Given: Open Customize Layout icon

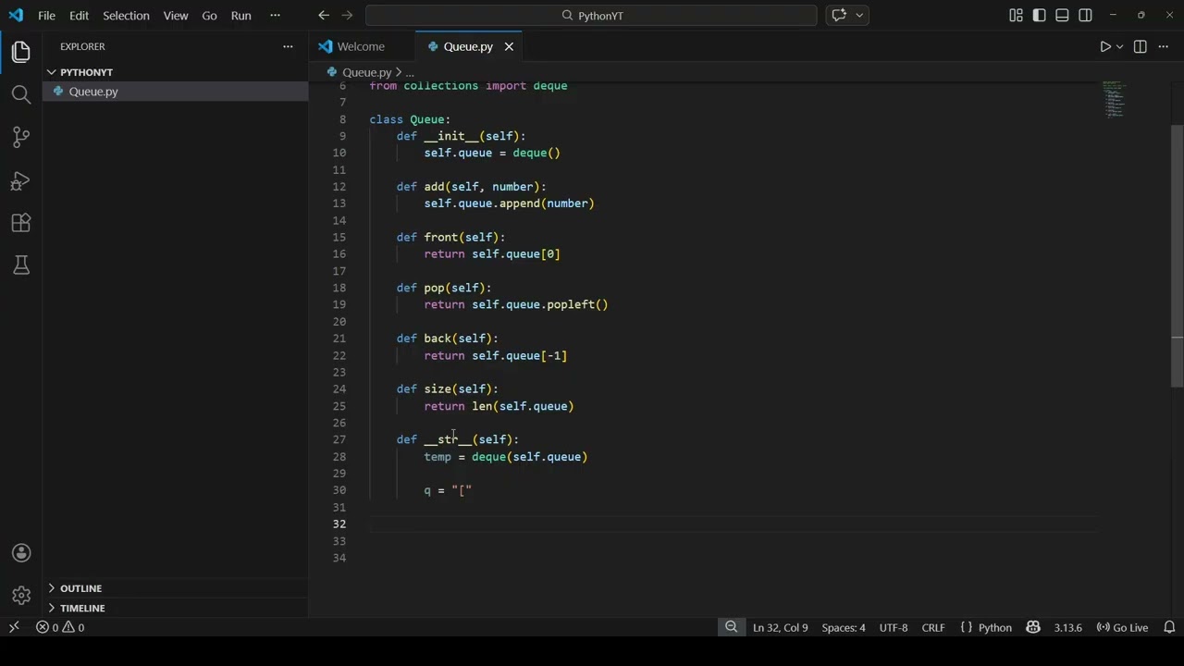Looking at the screenshot, I should [x=1016, y=15].
